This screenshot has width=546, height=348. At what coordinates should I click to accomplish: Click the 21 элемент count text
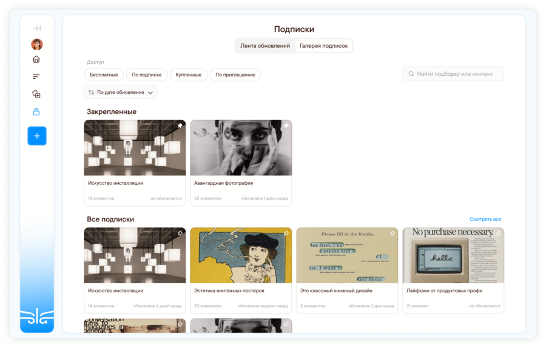[x=417, y=306]
